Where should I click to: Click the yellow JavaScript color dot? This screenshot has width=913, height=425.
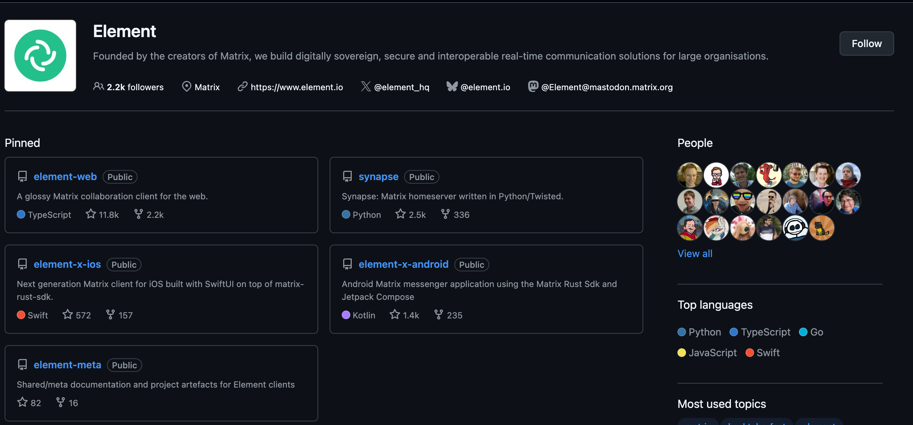(682, 353)
